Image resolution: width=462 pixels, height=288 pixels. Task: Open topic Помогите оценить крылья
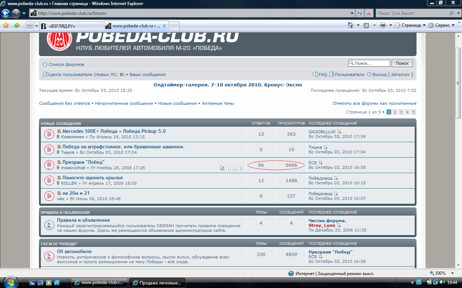tap(92, 177)
